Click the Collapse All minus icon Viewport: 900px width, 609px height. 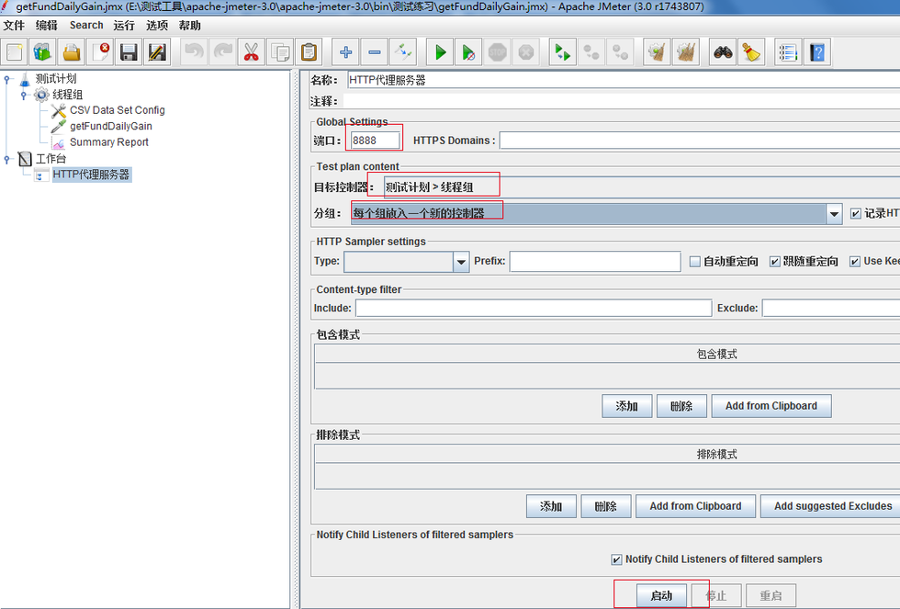[x=375, y=52]
